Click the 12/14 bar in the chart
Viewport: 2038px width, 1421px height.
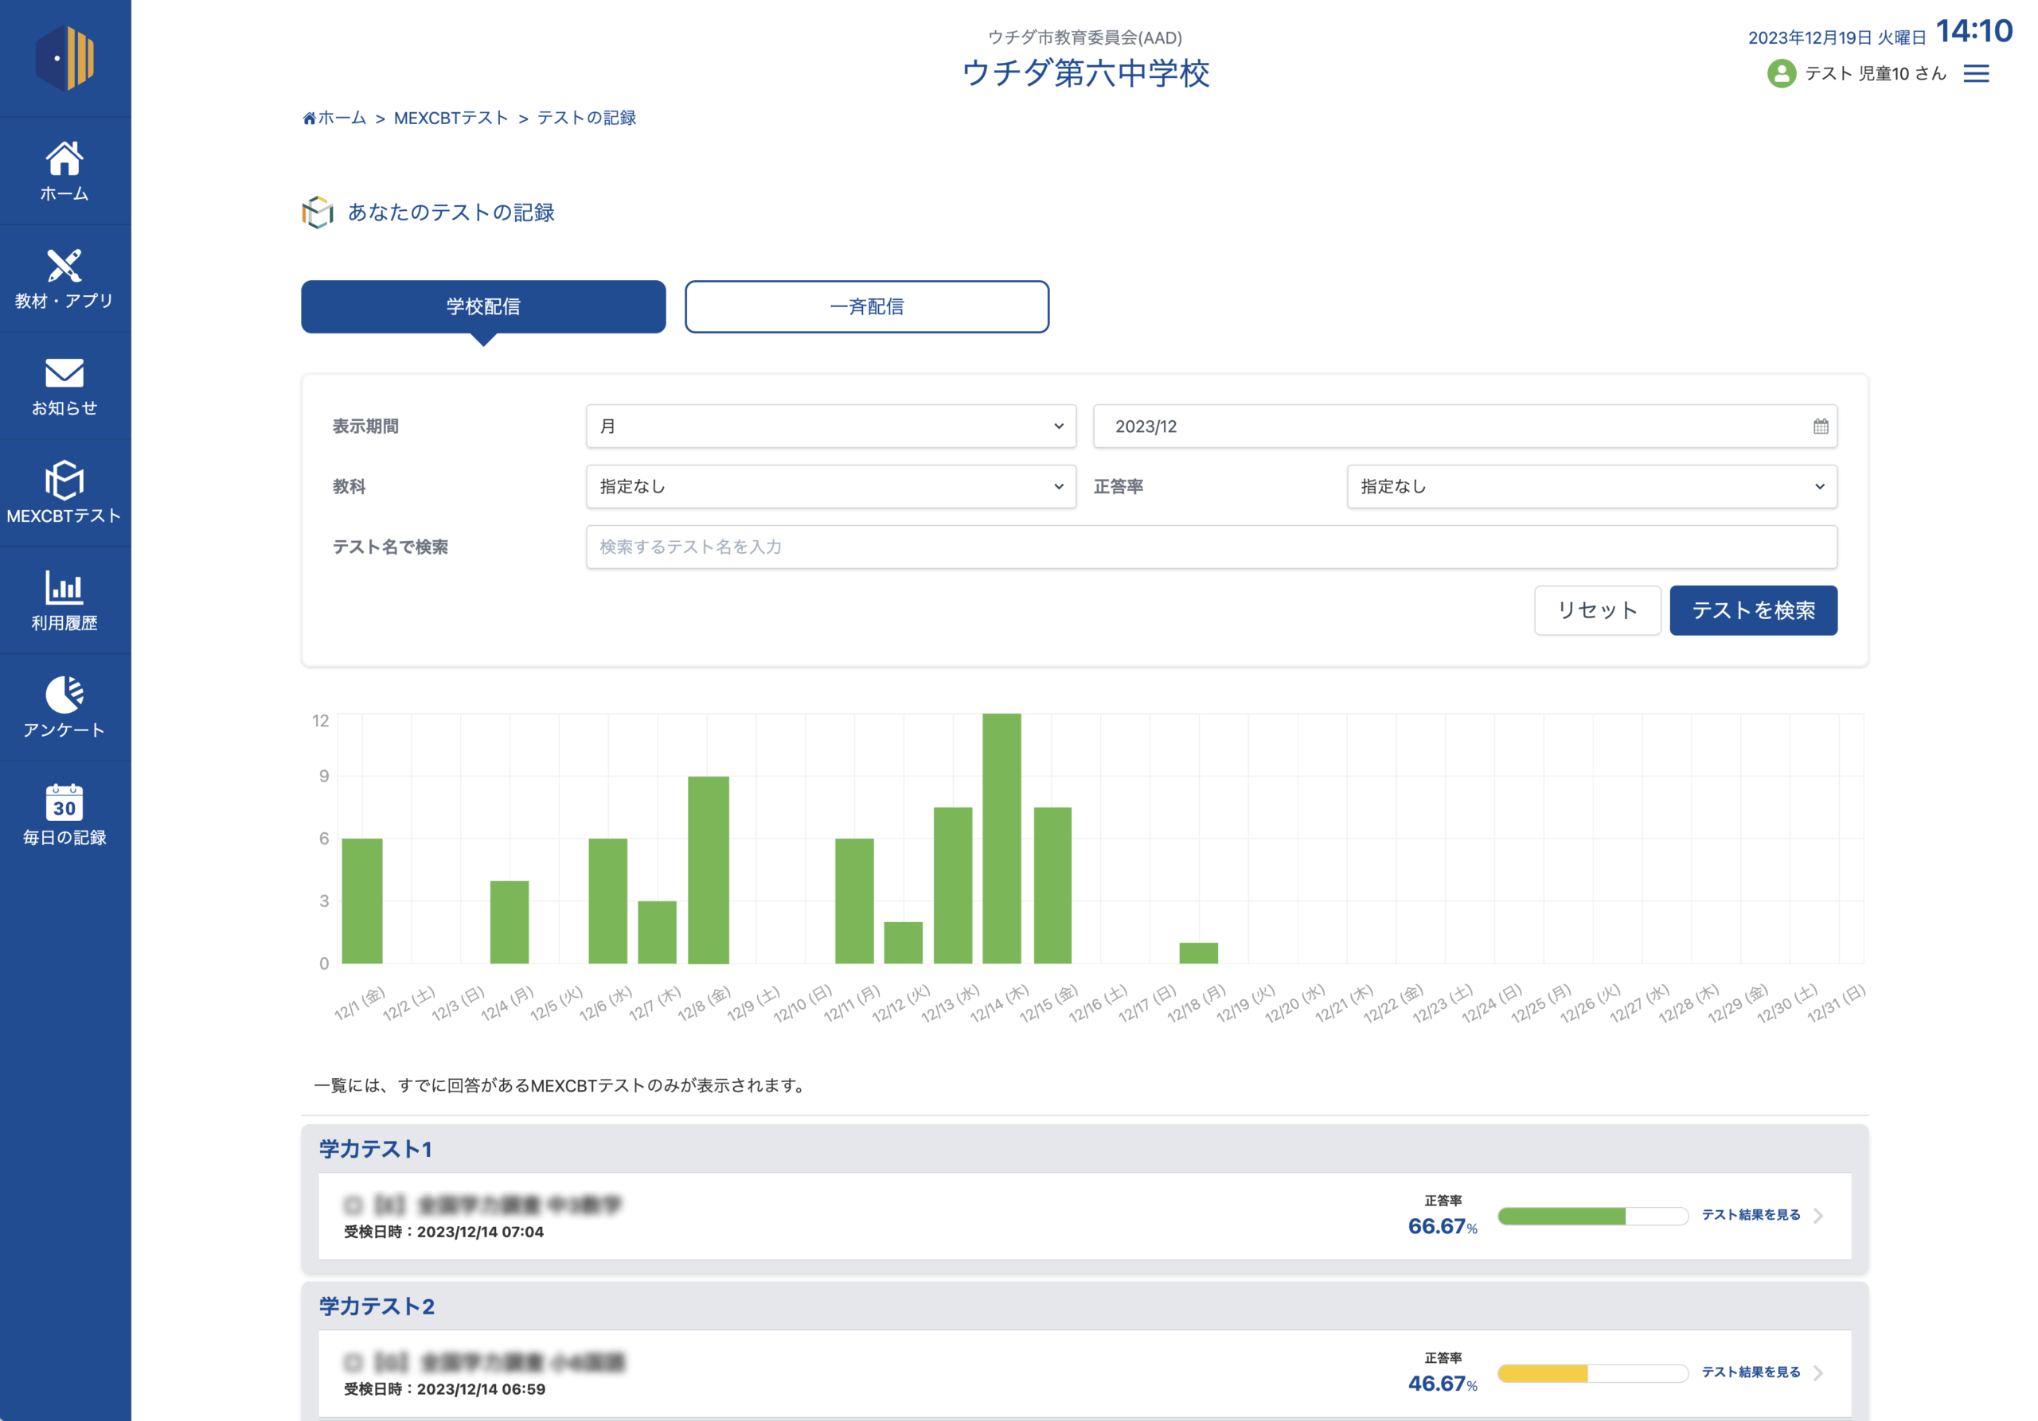point(1001,839)
